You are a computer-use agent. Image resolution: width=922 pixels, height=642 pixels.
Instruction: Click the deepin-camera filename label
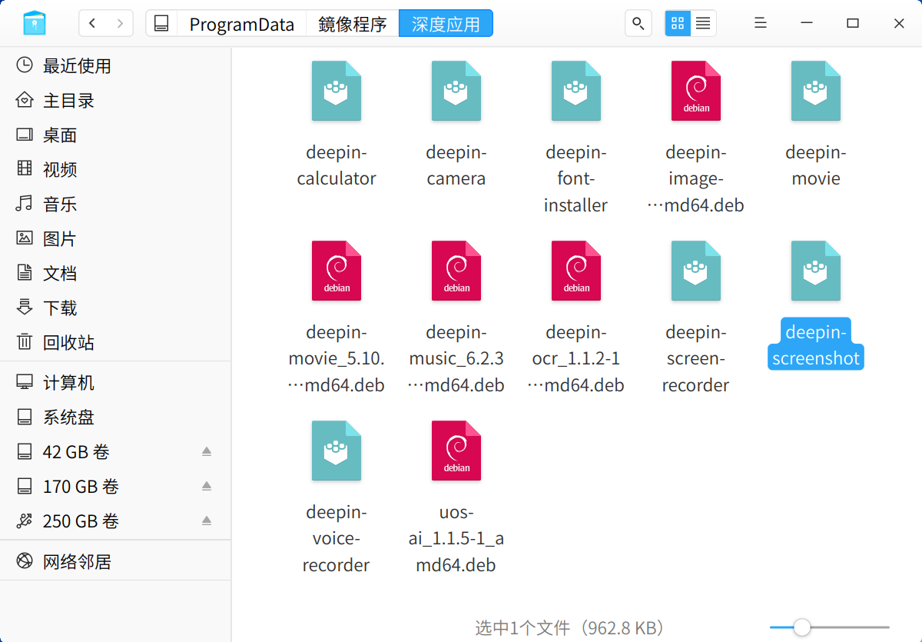point(456,165)
